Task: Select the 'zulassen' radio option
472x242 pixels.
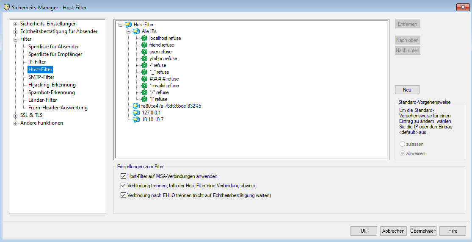Action: 403,144
